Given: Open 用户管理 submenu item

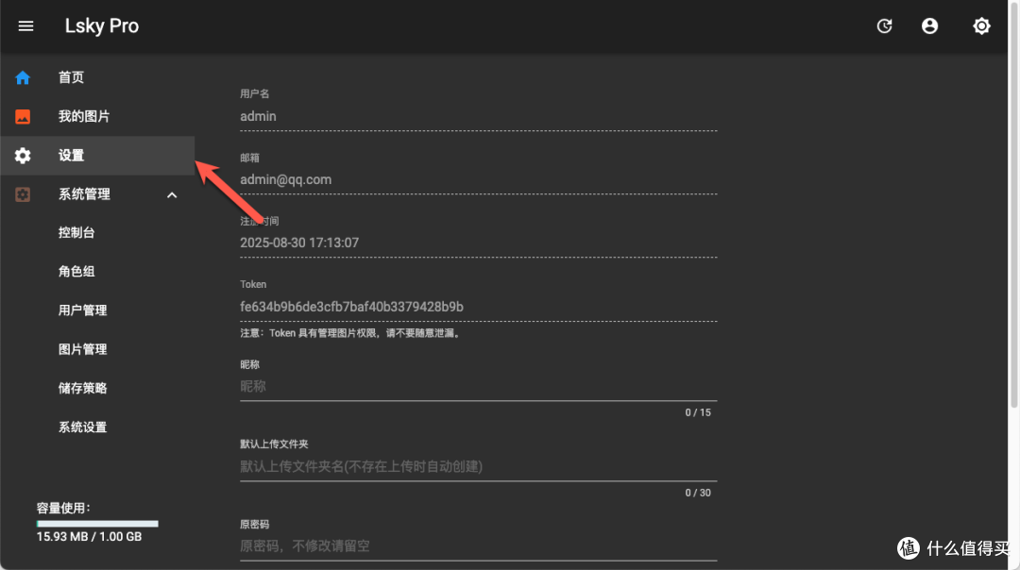Looking at the screenshot, I should (82, 310).
